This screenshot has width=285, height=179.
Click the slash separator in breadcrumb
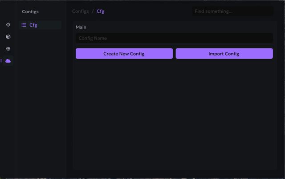[93, 11]
